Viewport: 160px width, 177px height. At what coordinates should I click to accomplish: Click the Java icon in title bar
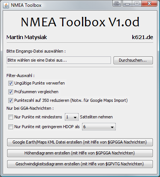tap(6, 5)
